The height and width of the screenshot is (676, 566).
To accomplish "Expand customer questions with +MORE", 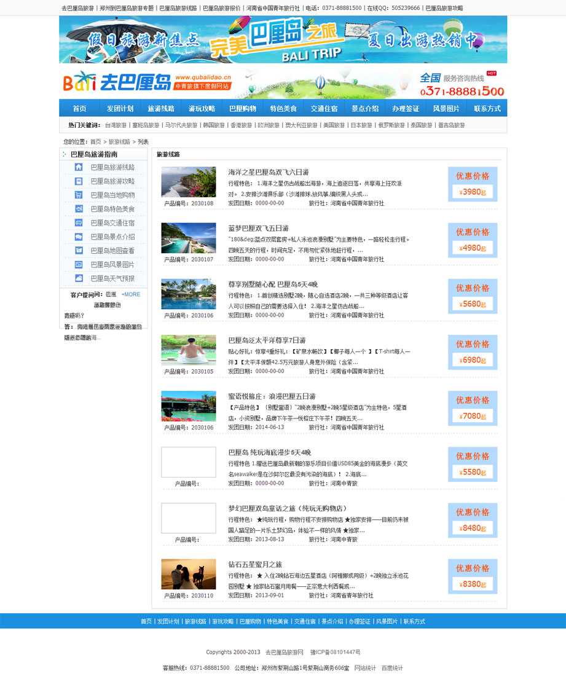I will [x=130, y=294].
